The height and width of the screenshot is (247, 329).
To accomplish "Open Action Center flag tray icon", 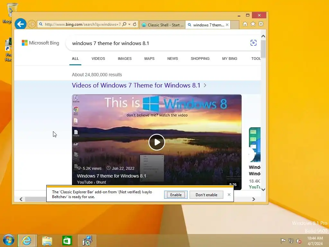I will (x=283, y=241).
